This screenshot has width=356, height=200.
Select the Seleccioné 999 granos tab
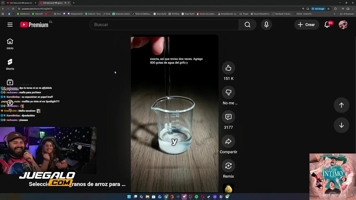pos(53,3)
